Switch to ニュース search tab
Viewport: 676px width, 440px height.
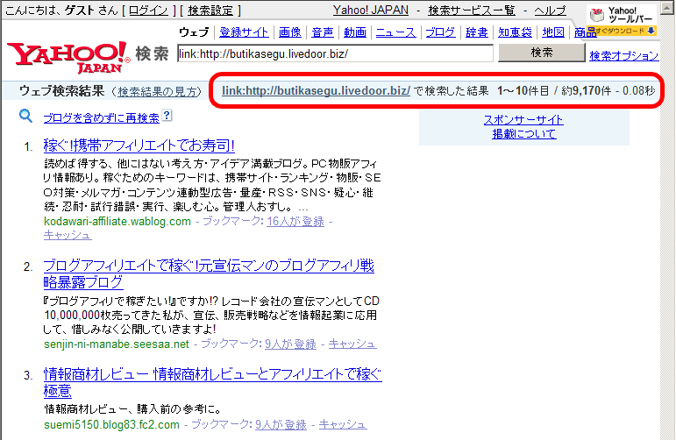(395, 32)
